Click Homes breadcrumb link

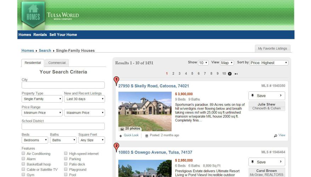[x=28, y=51]
